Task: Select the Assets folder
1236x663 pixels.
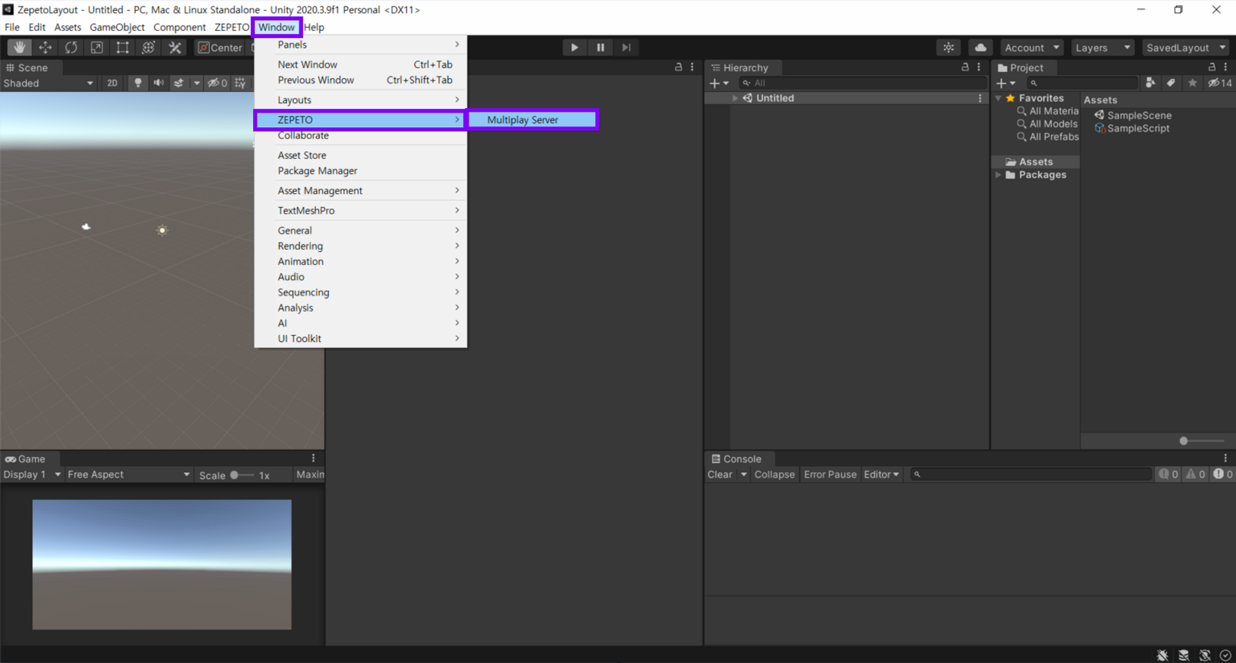Action: click(1035, 162)
